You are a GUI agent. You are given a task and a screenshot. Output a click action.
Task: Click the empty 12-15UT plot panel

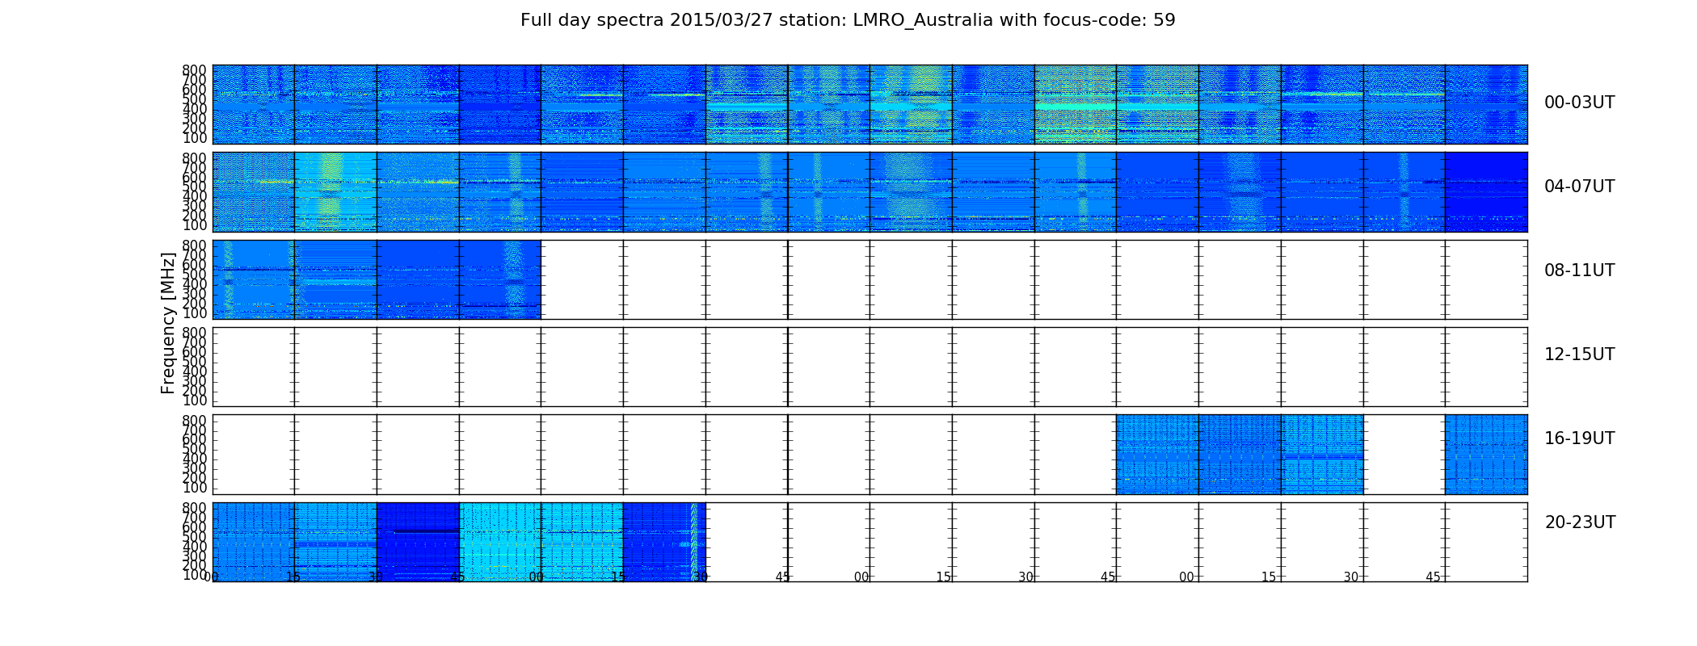(870, 367)
